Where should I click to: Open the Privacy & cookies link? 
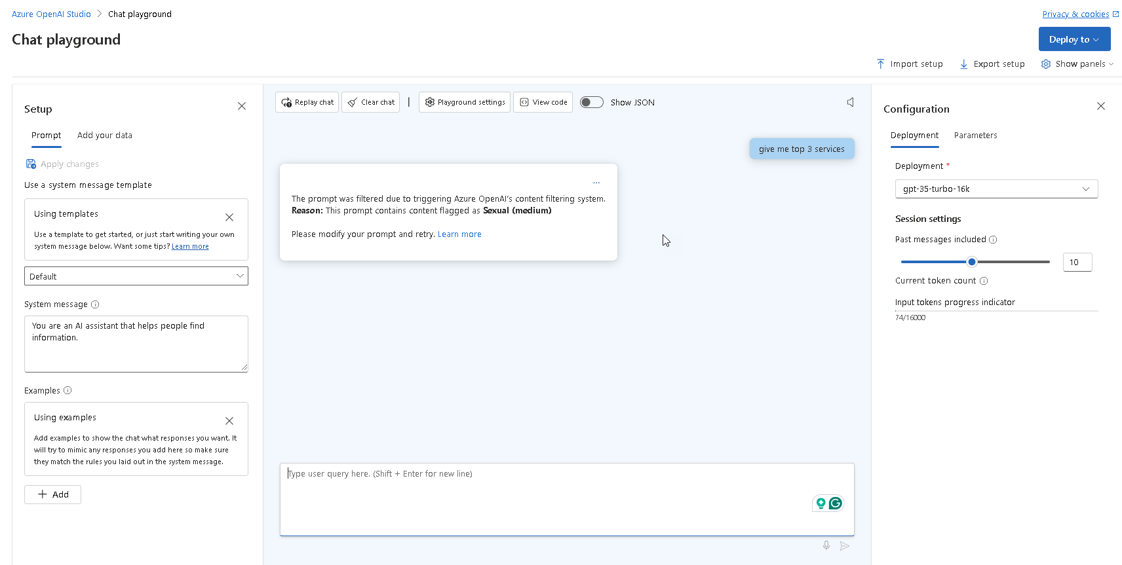tap(1081, 14)
